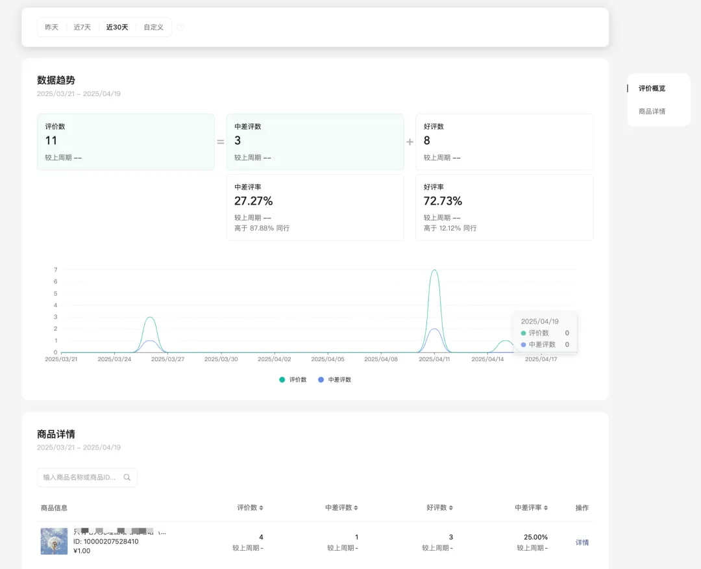Toggle the 评价数 chart legend item
701x569 pixels.
click(x=293, y=380)
